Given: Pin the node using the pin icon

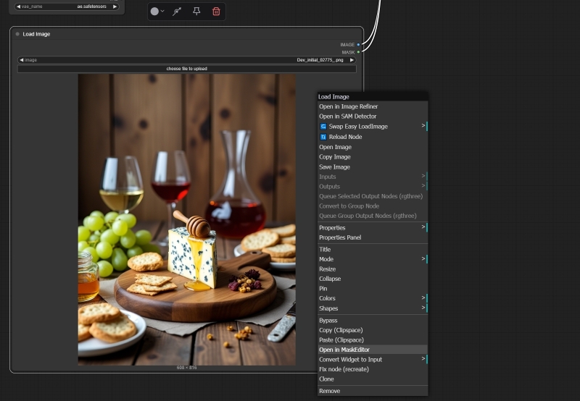Looking at the screenshot, I should [x=196, y=12].
